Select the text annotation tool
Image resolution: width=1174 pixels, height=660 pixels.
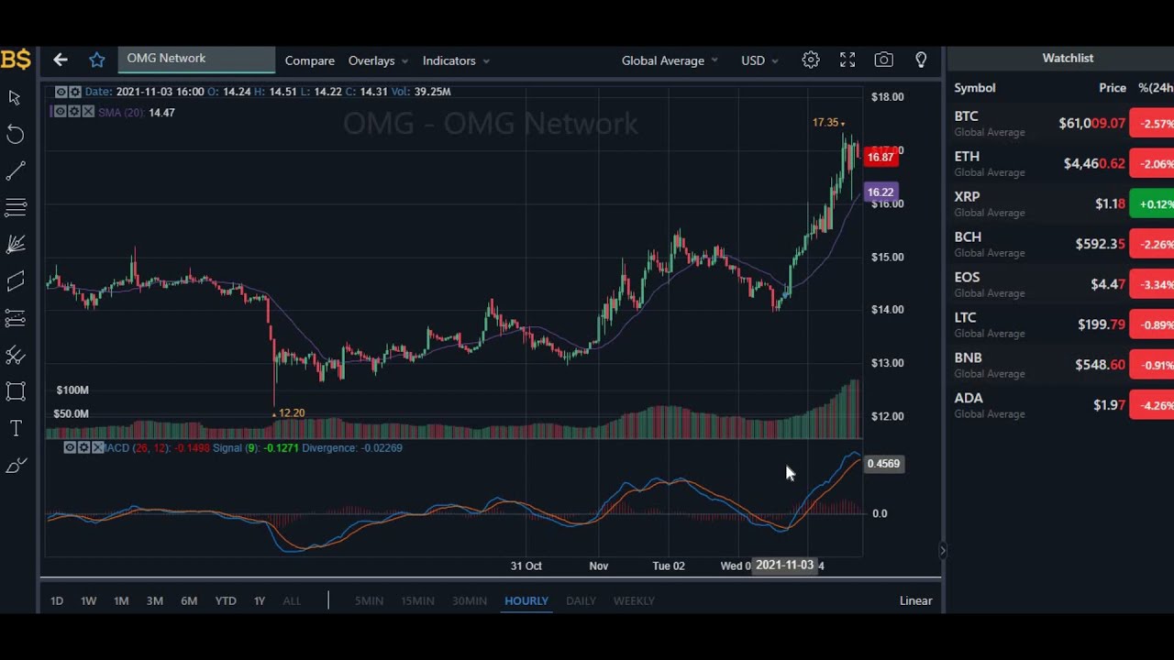(x=16, y=428)
